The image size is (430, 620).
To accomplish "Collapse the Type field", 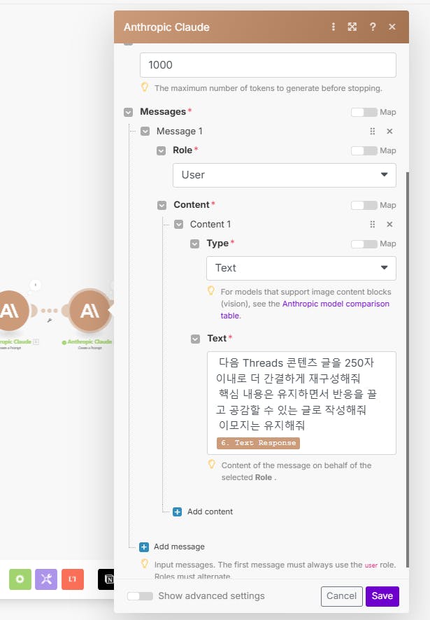I will click(195, 244).
